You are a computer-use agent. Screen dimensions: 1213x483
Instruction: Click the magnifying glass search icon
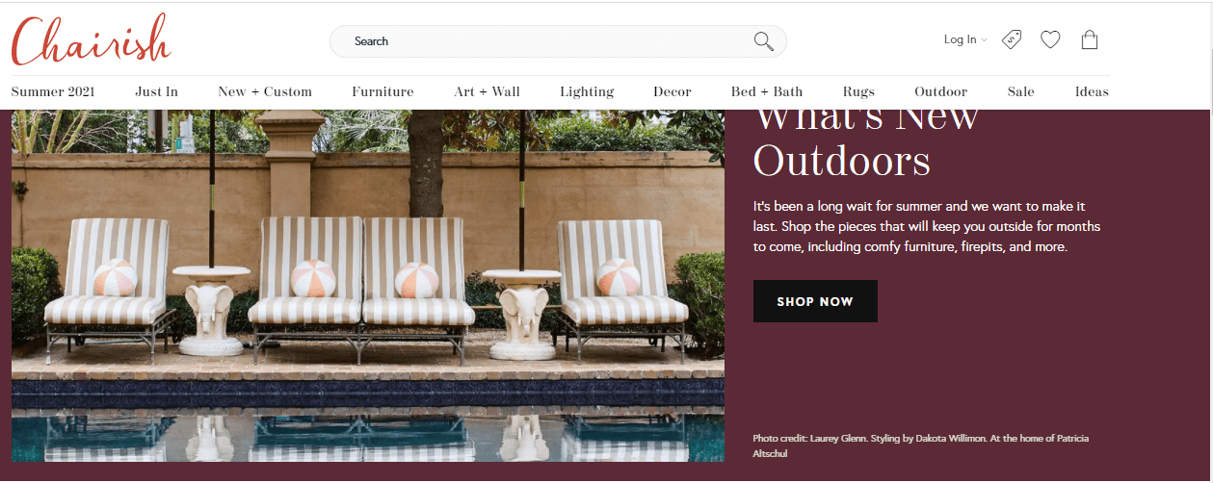[x=763, y=41]
